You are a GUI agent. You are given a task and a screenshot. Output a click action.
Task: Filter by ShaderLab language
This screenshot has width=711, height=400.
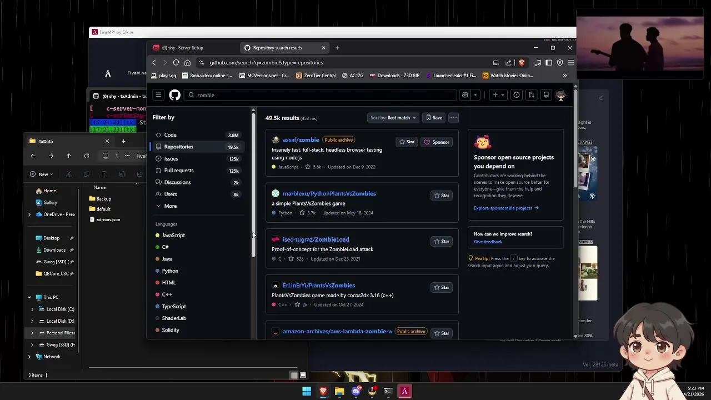tap(174, 318)
